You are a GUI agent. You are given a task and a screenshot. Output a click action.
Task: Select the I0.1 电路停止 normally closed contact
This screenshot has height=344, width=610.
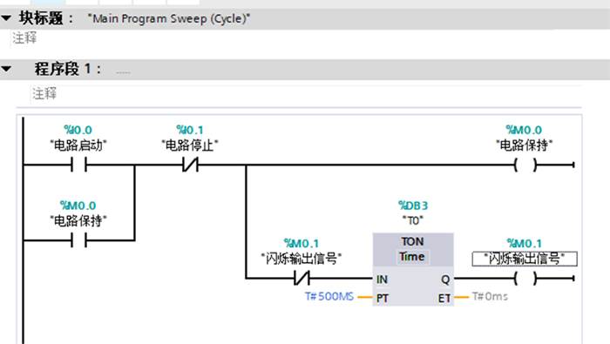pyautogui.click(x=190, y=165)
